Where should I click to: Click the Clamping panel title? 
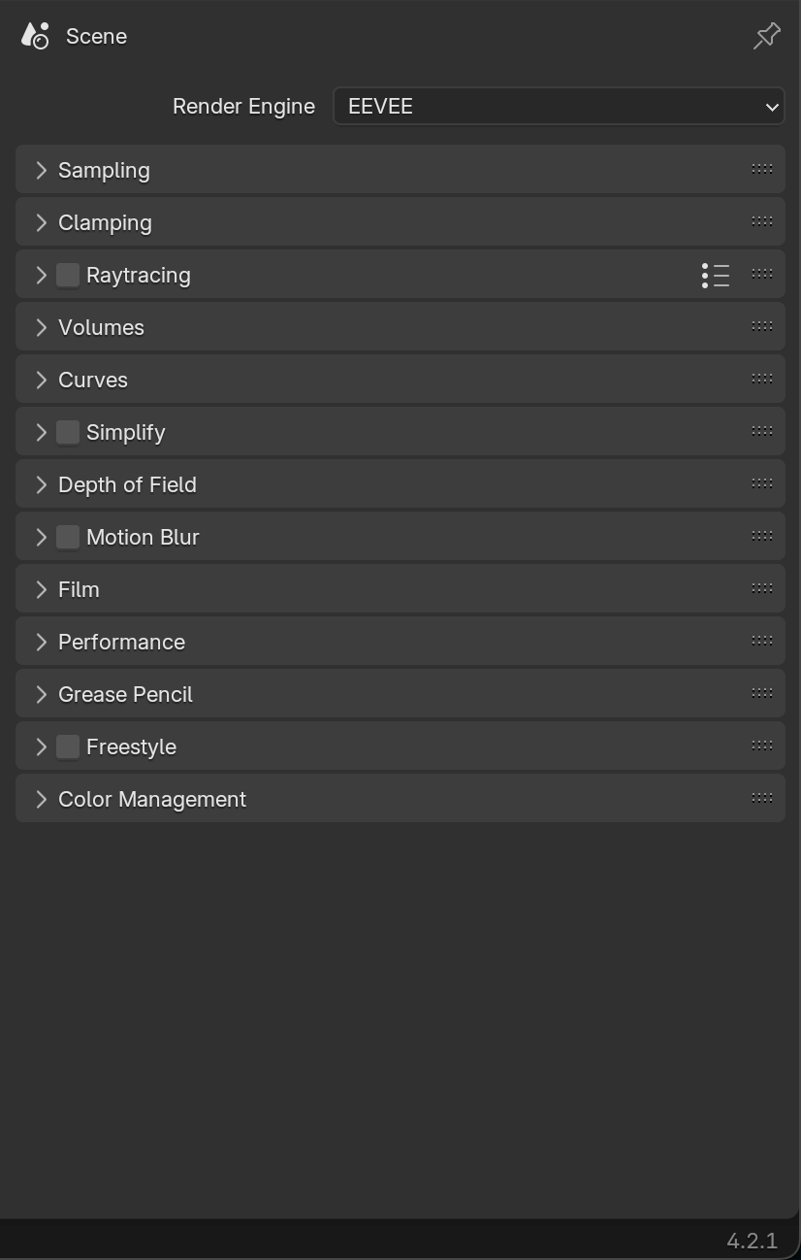pos(105,222)
